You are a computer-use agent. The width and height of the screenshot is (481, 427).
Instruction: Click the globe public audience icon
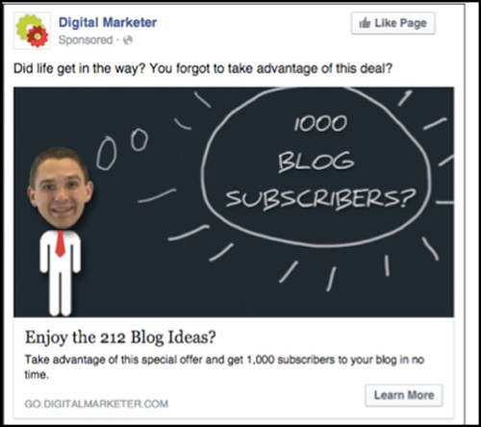tap(128, 40)
